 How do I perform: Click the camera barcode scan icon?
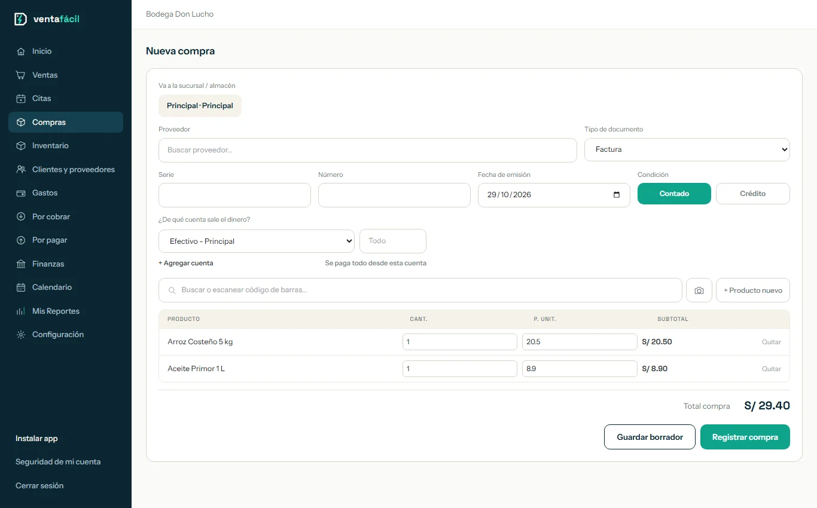pyautogui.click(x=699, y=290)
